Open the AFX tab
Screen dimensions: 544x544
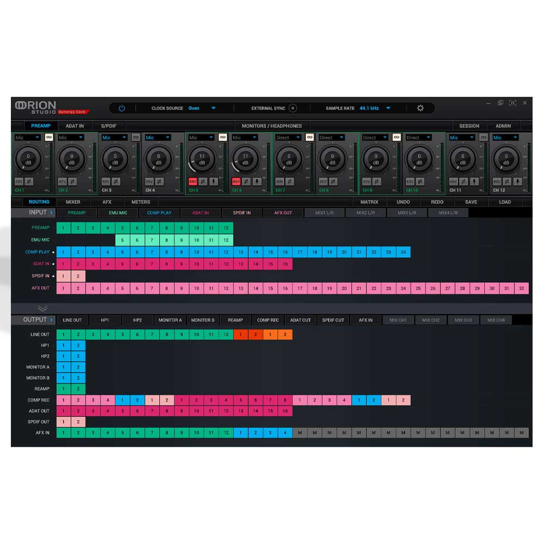107,202
